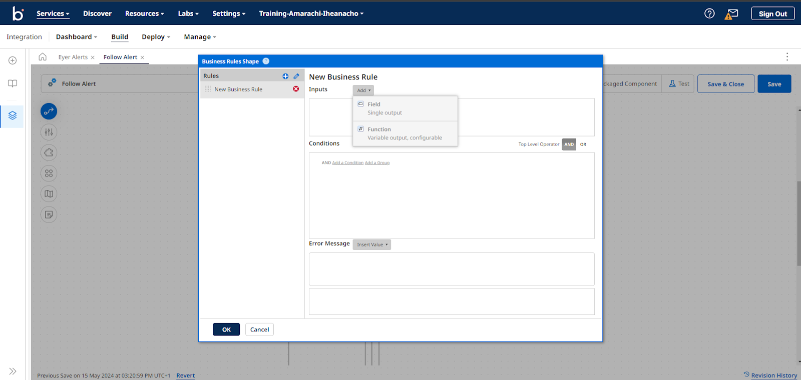Click the lower empty text box
Viewport: 801px width, 380px height.
click(x=452, y=301)
